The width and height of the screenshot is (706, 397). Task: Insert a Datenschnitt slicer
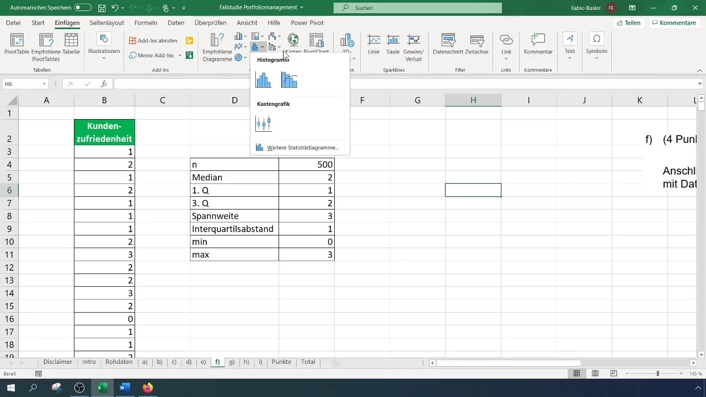coord(447,44)
